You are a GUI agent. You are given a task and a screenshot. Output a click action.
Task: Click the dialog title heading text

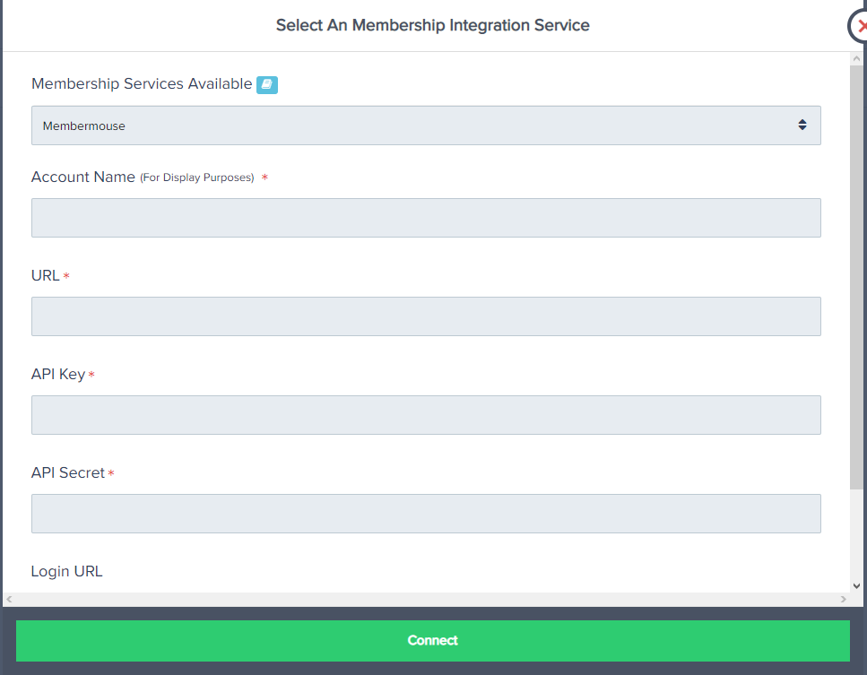(x=432, y=25)
